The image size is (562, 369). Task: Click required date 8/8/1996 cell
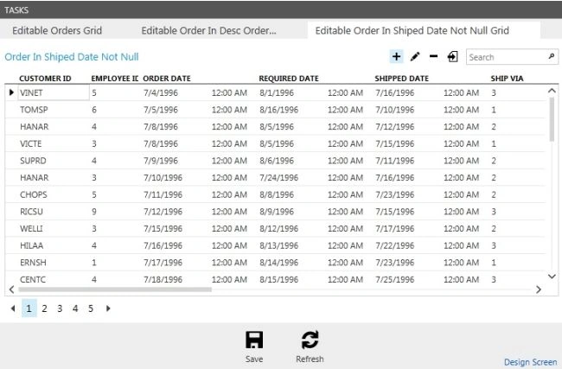(x=277, y=194)
